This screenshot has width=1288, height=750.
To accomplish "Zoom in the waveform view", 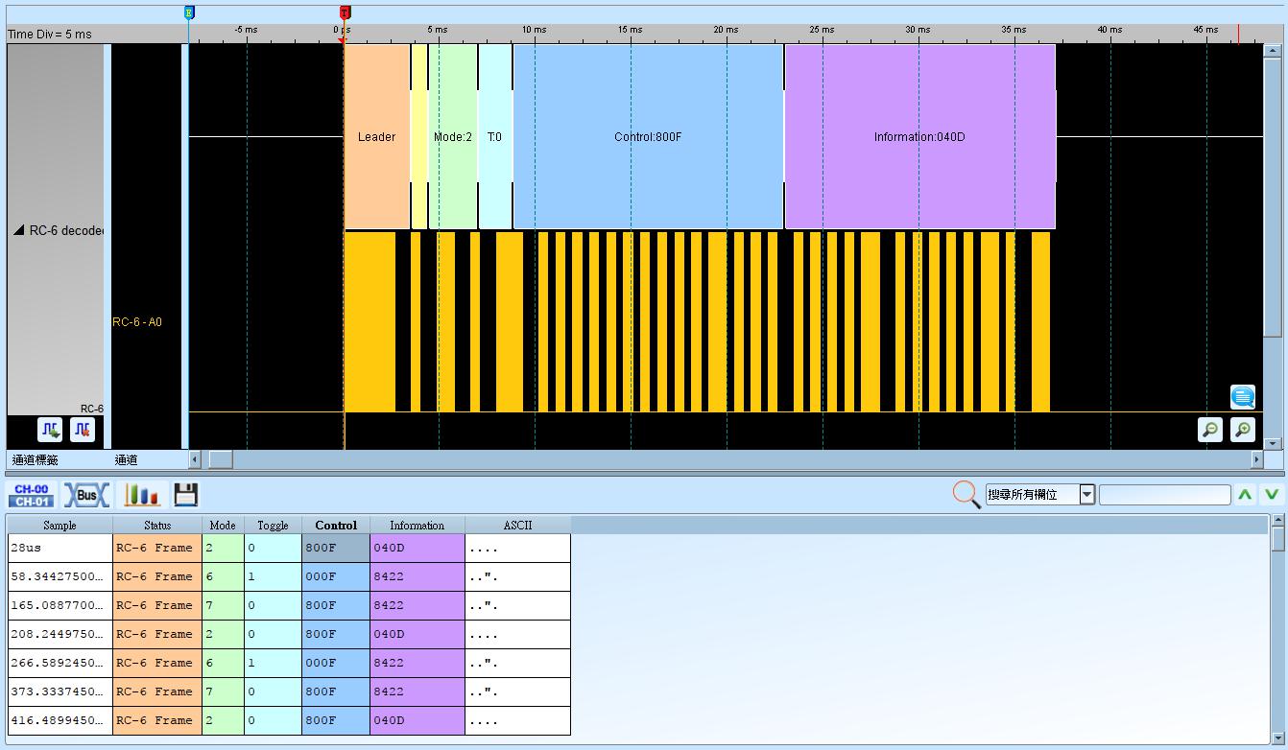I will point(1242,430).
